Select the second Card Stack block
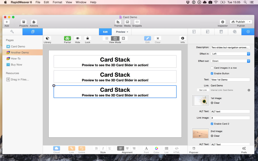Viewport: 258px width, 161px height. point(115,77)
